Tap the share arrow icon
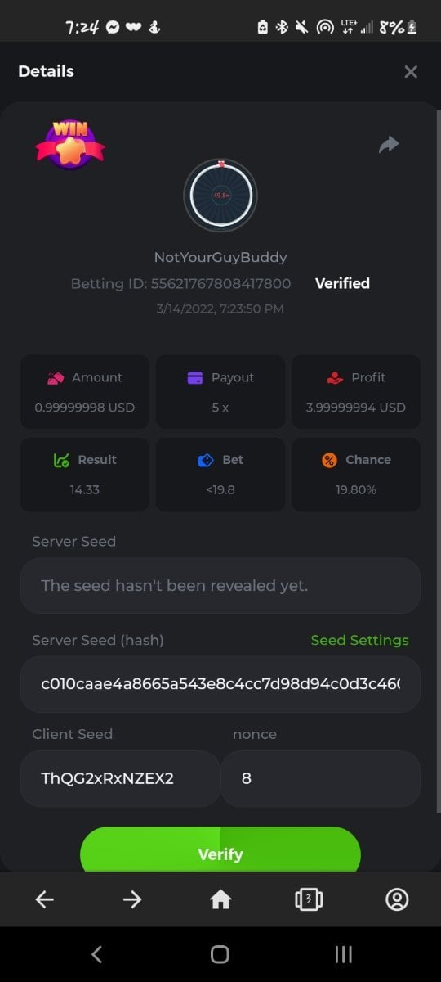Viewport: 441px width, 982px height. click(389, 145)
